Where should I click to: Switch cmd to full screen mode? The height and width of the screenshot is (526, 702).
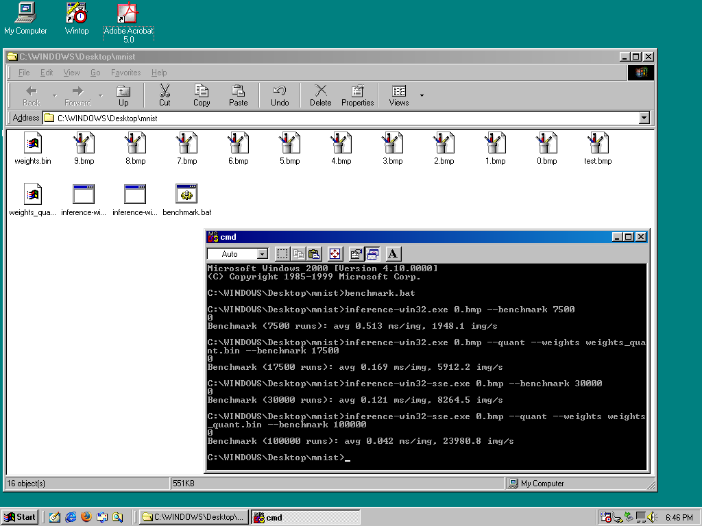pyautogui.click(x=335, y=254)
